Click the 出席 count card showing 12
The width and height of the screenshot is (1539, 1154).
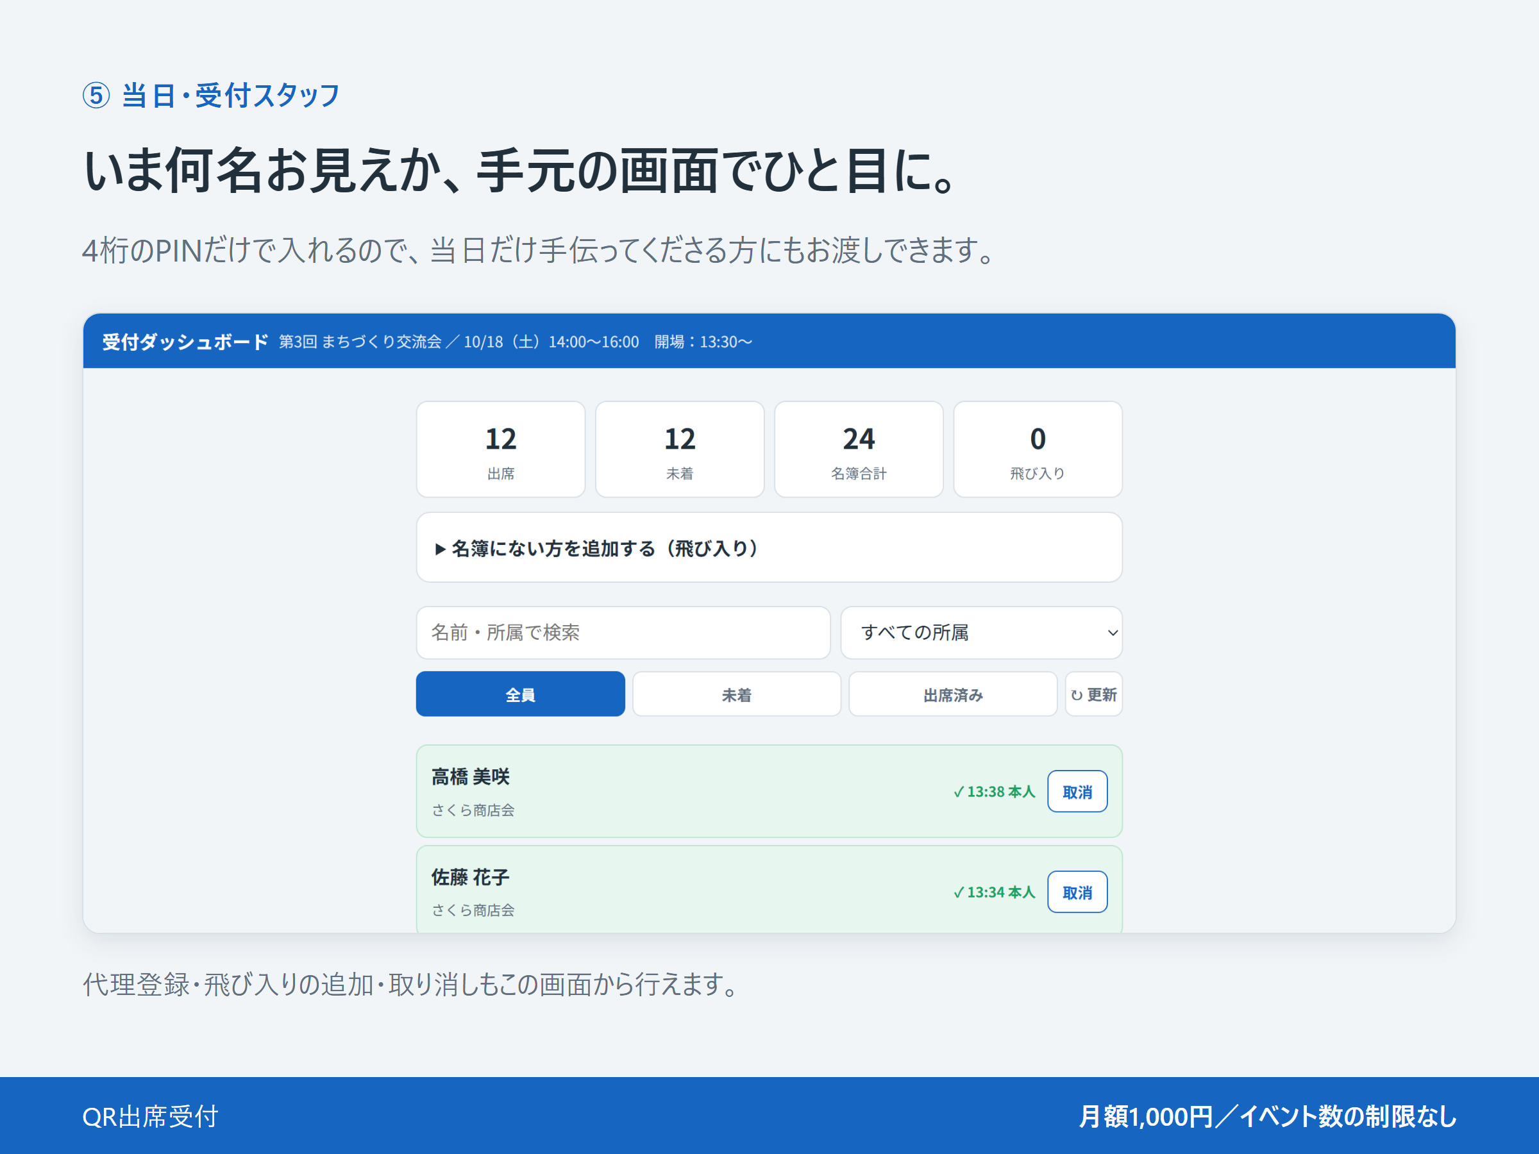pyautogui.click(x=501, y=449)
